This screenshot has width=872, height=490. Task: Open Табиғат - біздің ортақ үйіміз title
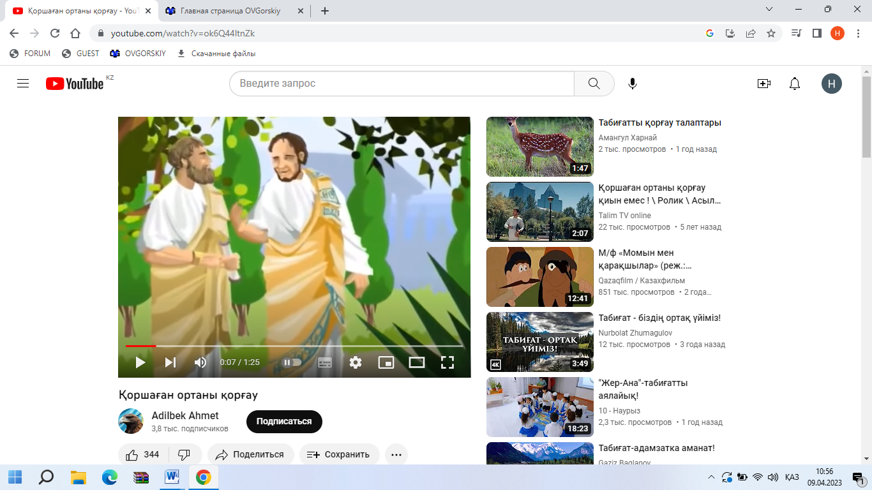(x=659, y=318)
